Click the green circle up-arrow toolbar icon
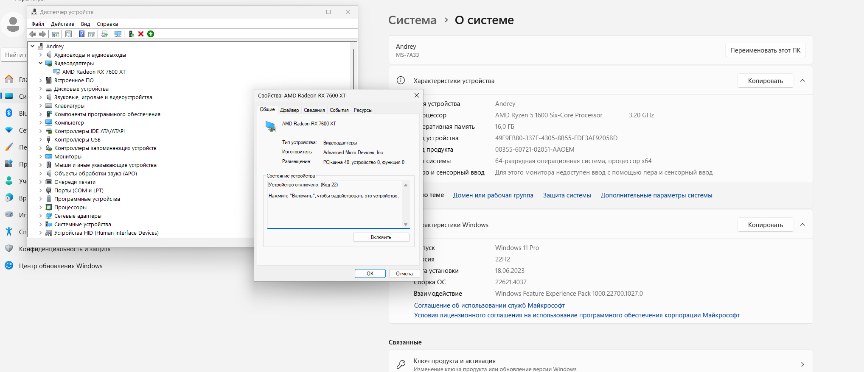864x372 pixels. click(x=151, y=34)
